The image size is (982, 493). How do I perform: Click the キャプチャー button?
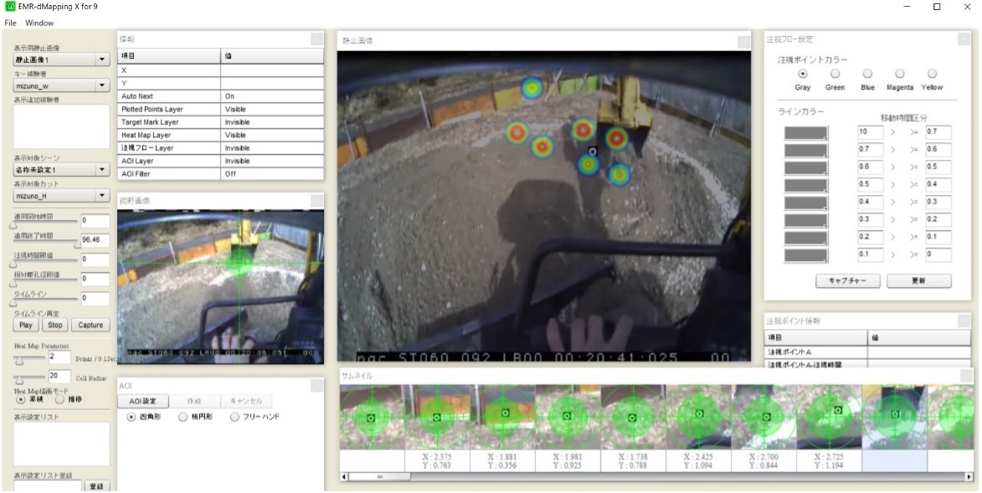pyautogui.click(x=847, y=281)
